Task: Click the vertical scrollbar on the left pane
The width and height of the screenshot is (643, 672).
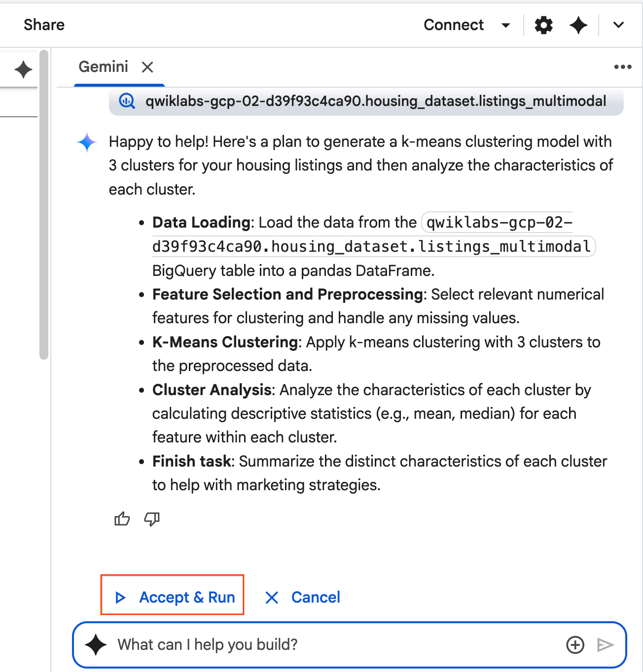Action: (x=44, y=204)
